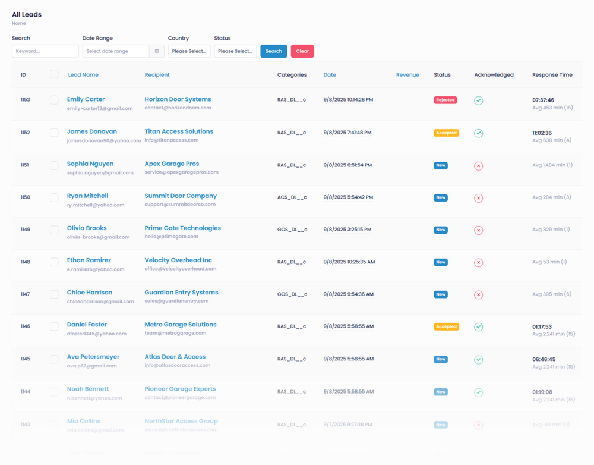Focus the Keyword search input field
The width and height of the screenshot is (594, 465).
45,51
